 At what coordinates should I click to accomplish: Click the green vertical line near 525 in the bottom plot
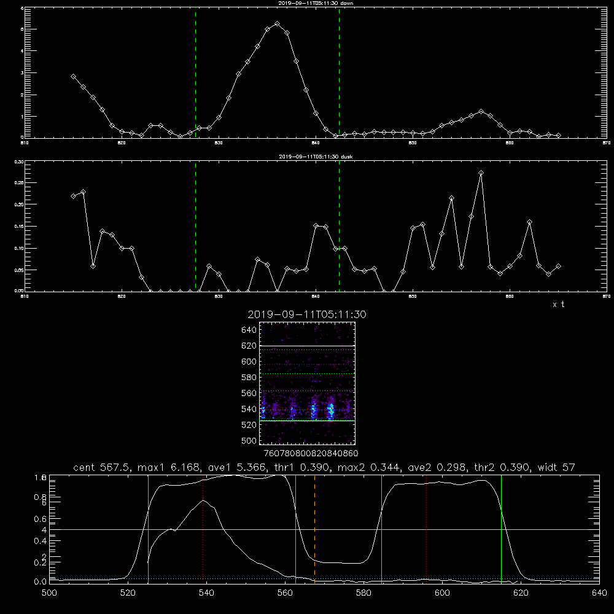(148, 529)
